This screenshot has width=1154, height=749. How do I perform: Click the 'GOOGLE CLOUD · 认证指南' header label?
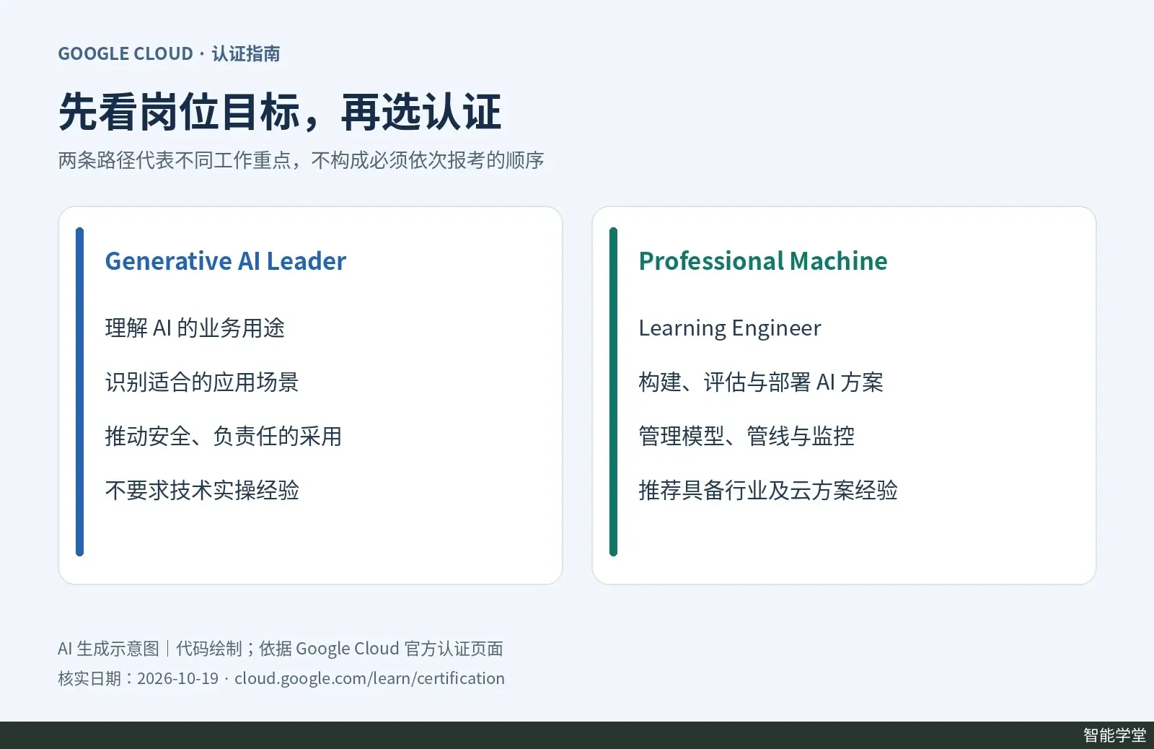coord(169,54)
